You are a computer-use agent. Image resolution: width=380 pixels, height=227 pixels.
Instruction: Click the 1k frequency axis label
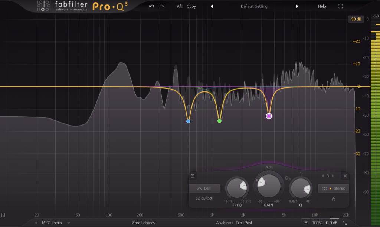212,215
